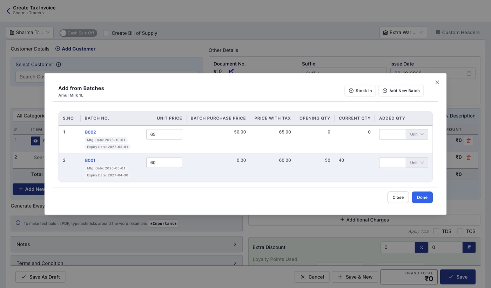The image size is (491, 288).
Task: Click the Close button in the dialog
Action: click(398, 197)
